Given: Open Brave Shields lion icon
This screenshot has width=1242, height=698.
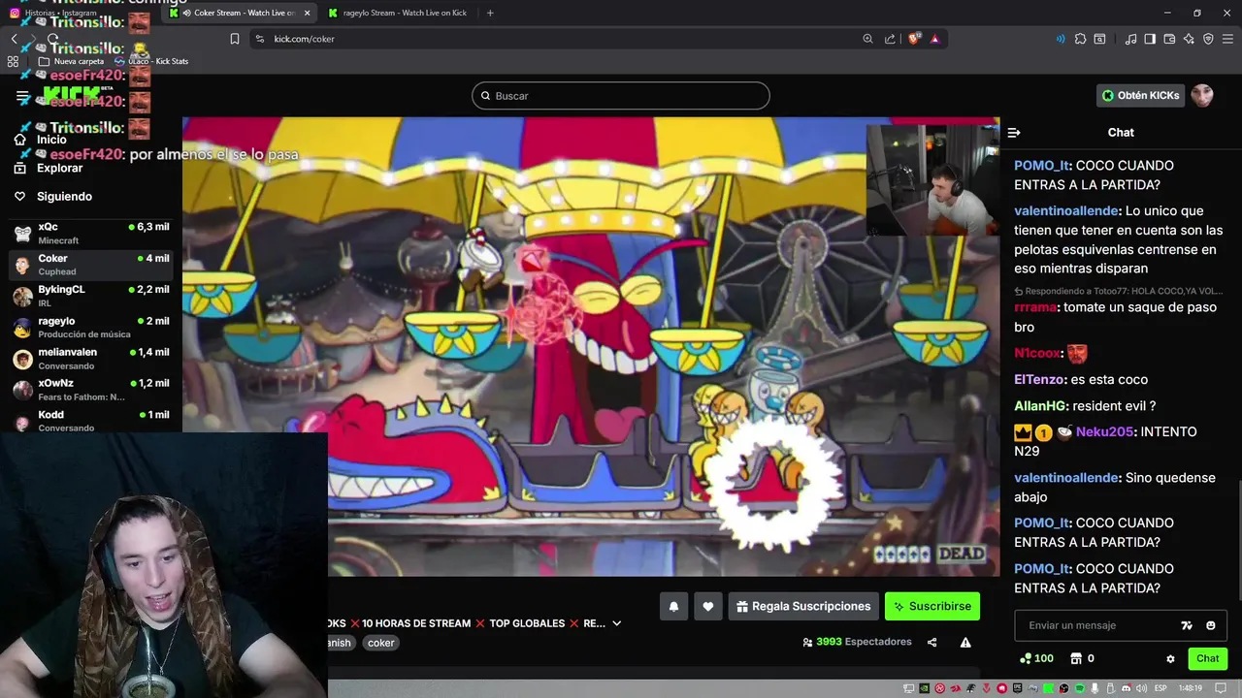Looking at the screenshot, I should (914, 39).
